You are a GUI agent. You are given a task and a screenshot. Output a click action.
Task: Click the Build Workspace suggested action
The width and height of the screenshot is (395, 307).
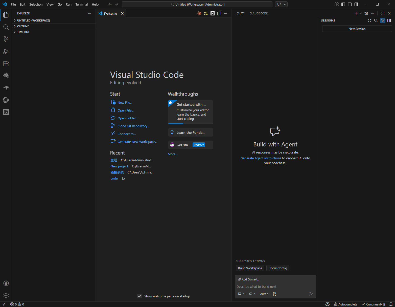click(250, 268)
